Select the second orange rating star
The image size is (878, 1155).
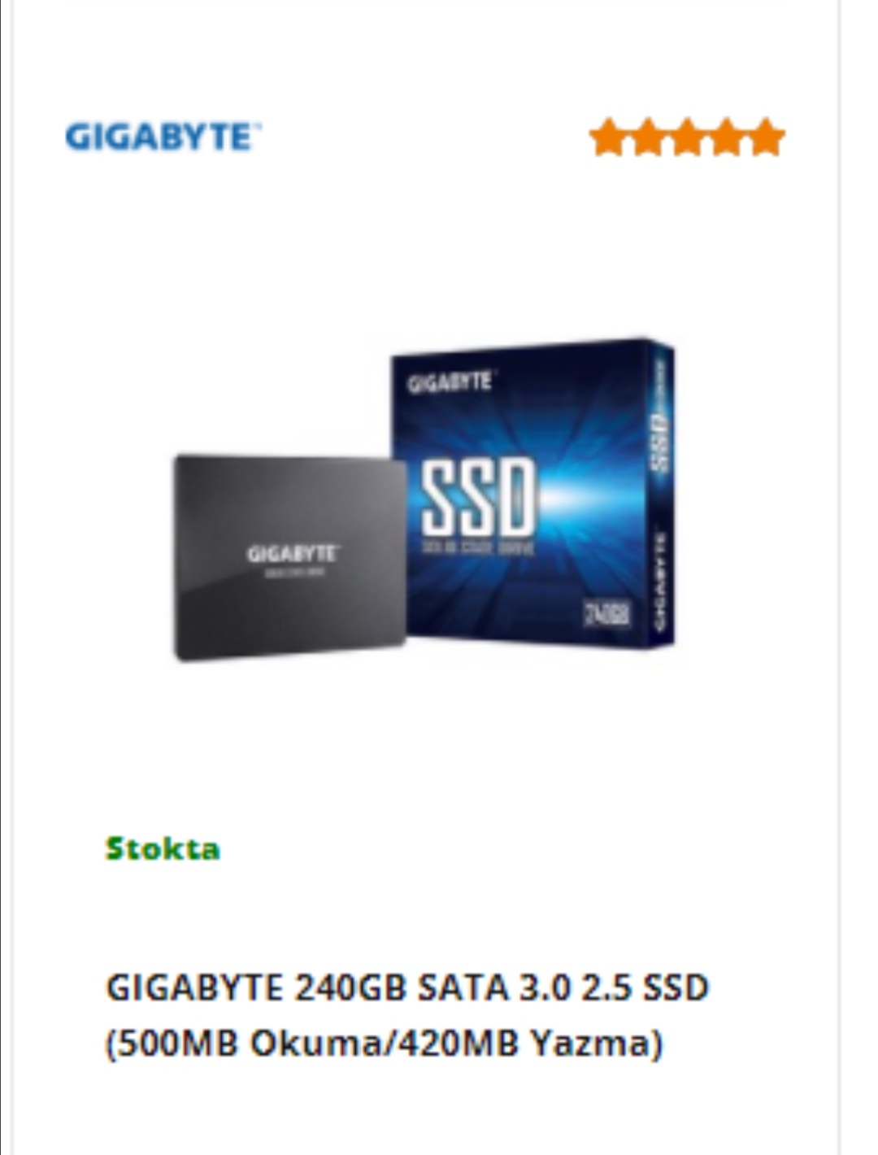pyautogui.click(x=647, y=137)
